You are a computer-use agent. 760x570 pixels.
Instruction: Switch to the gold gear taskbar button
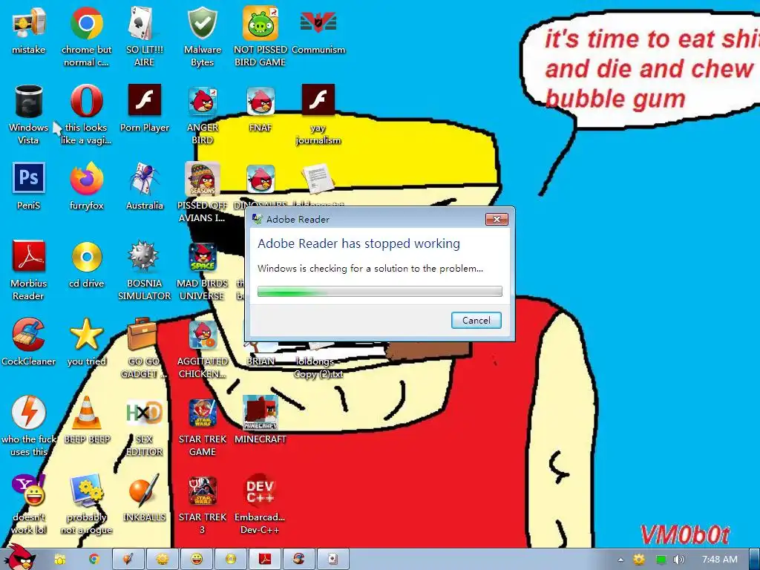[162, 560]
